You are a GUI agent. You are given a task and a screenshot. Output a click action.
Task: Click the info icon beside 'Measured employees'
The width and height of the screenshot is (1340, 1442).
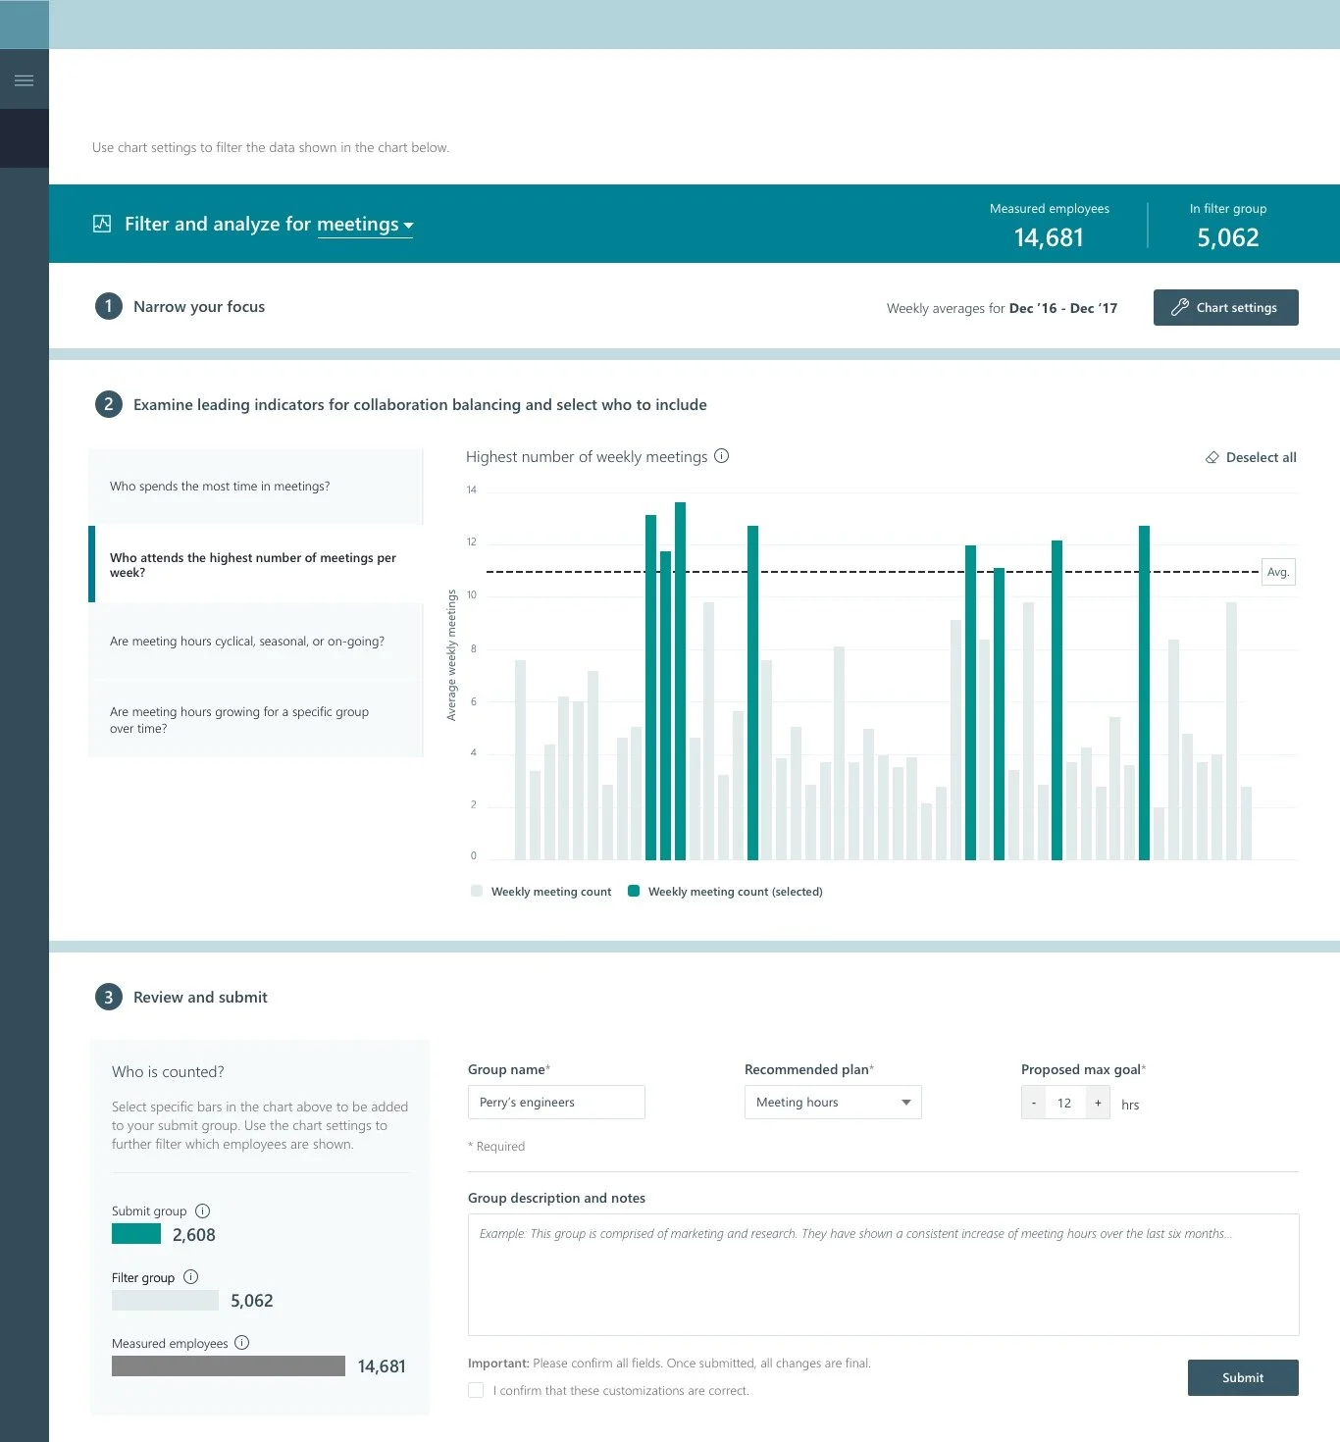click(241, 1343)
